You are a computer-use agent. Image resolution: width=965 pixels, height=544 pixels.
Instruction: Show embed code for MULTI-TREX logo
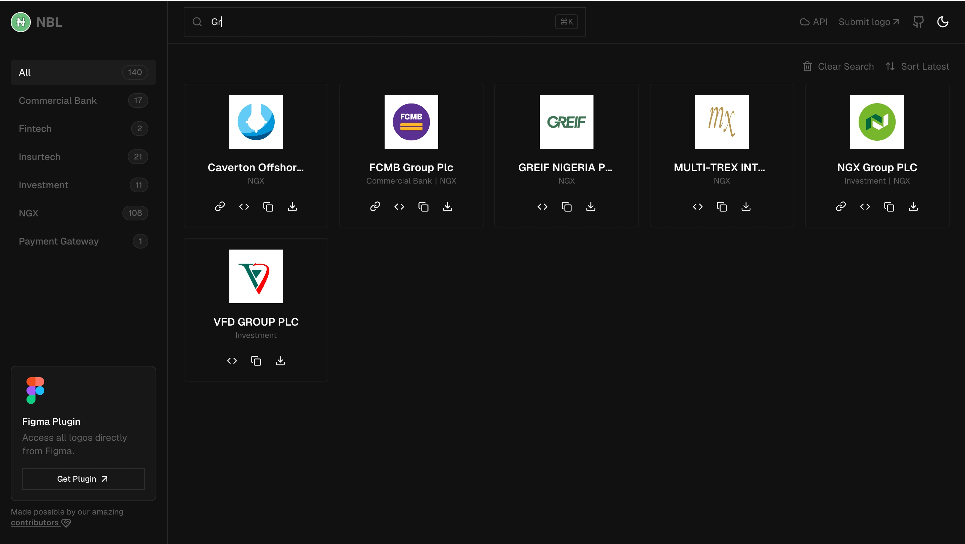point(697,207)
